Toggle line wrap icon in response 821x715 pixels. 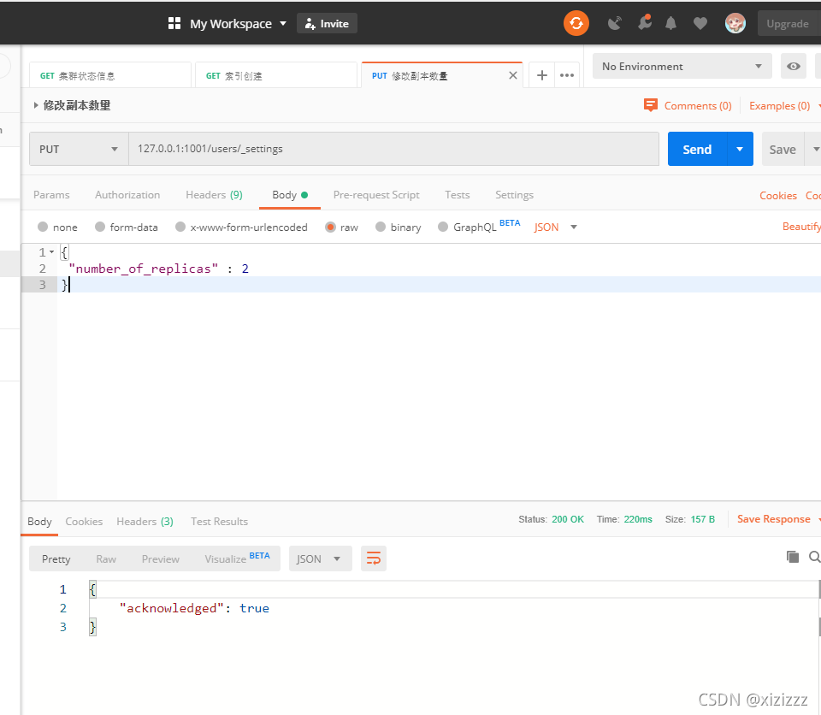(x=374, y=558)
